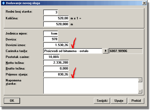Focus the Redni broj stavke field

pyautogui.click(x=51, y=12)
